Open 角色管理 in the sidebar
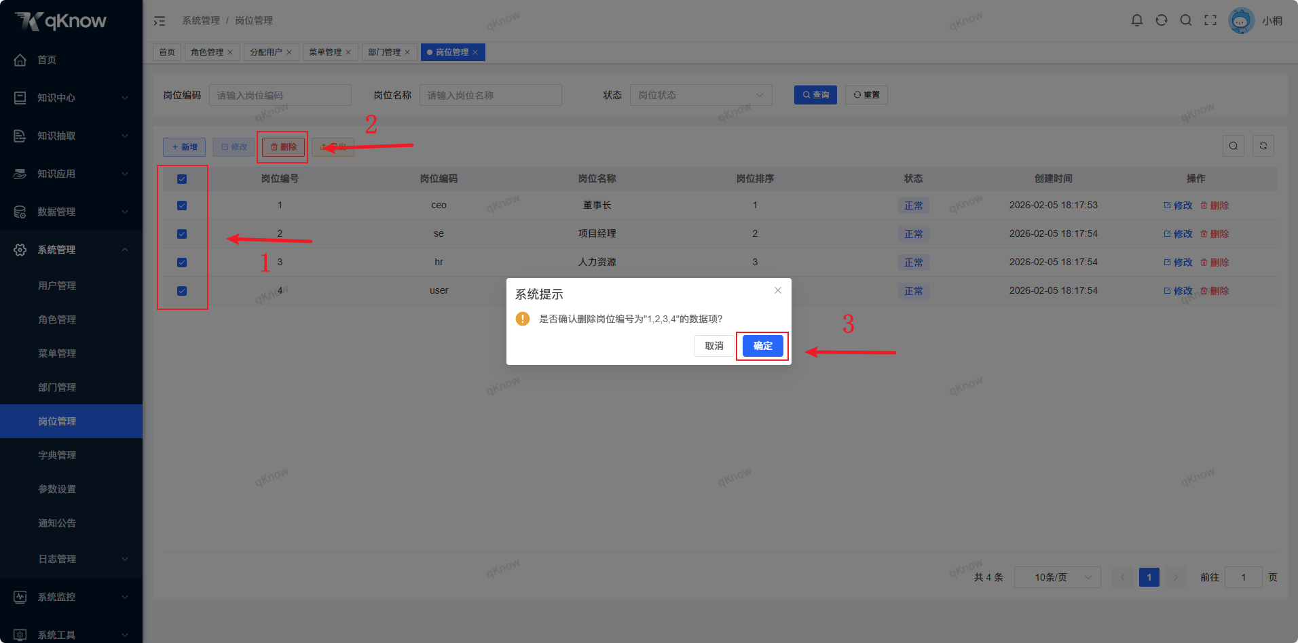 [71, 319]
